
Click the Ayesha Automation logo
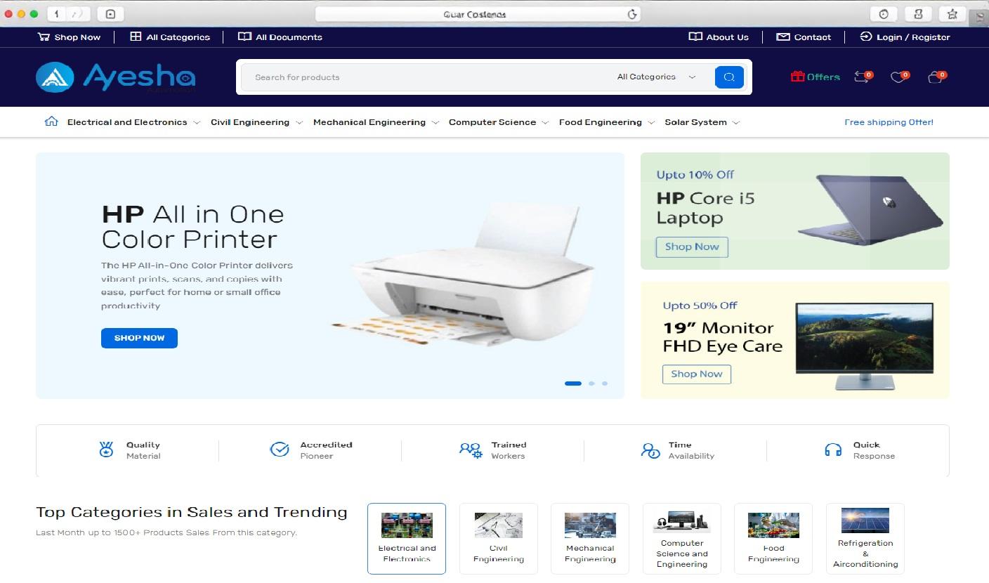(116, 77)
